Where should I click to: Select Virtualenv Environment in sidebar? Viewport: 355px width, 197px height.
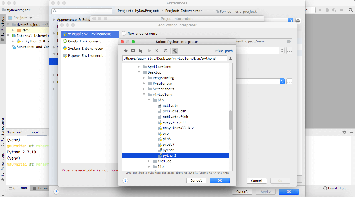coord(90,34)
